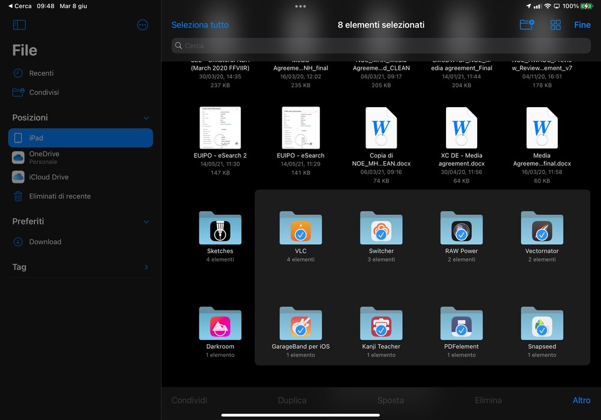This screenshot has width=601, height=420.
Task: Toggle the sidebar panel icon
Action: tap(19, 25)
